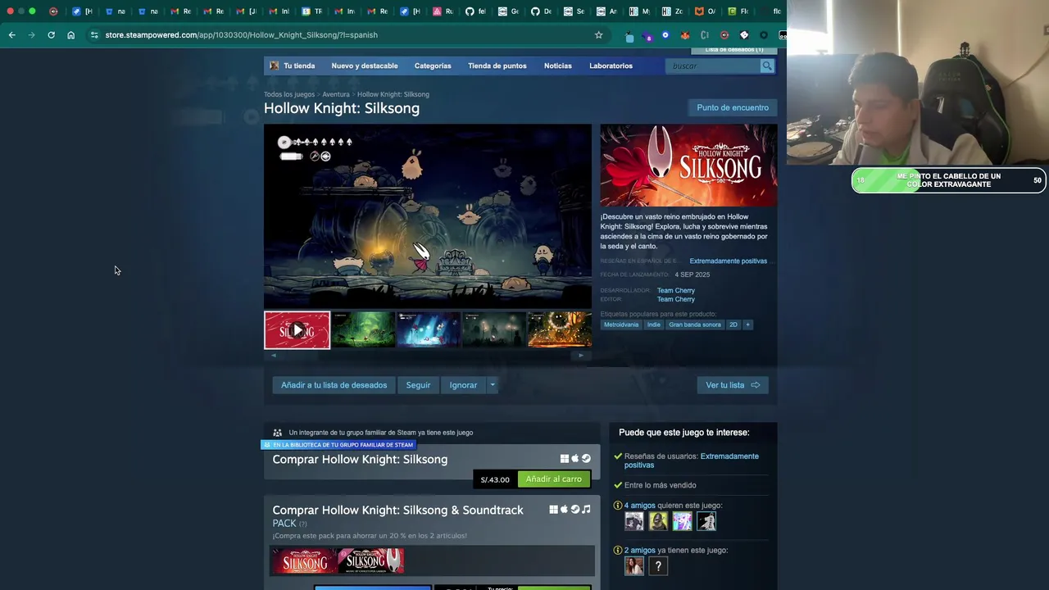1049x590 pixels.
Task: Click the site info icon beside the URL
Action: [94, 35]
